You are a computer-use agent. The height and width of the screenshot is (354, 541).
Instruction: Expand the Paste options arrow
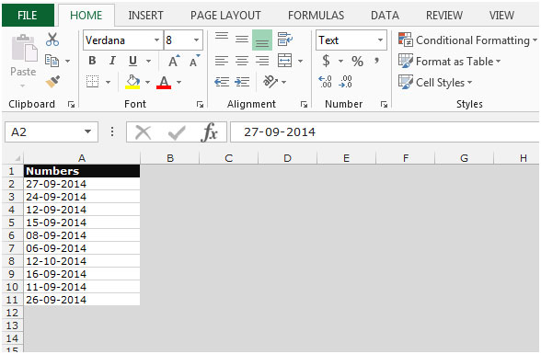23,86
